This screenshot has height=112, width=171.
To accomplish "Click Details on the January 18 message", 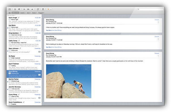I will click(x=157, y=53).
